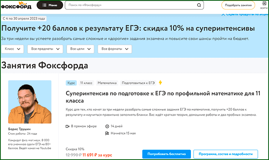Click the crossed-out 12 990 ₽ price
The image size is (269, 160).
74,155
